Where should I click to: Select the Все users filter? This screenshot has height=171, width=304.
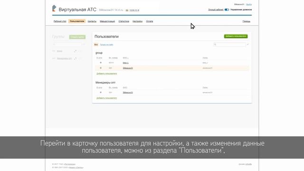[x=96, y=45]
